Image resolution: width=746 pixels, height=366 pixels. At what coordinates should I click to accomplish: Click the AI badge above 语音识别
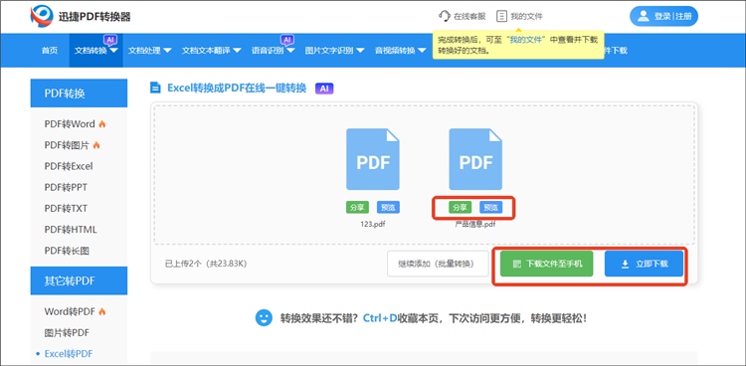pyautogui.click(x=286, y=39)
